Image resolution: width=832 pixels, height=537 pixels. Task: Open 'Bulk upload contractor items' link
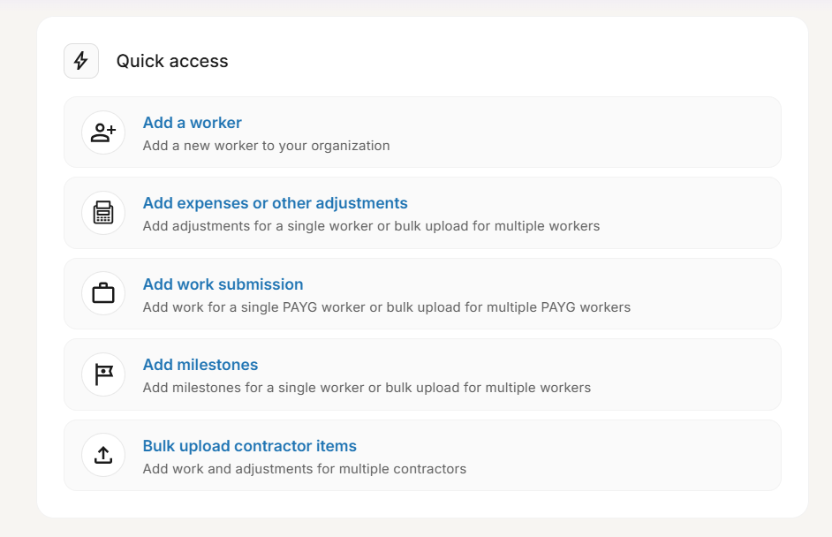tap(249, 446)
